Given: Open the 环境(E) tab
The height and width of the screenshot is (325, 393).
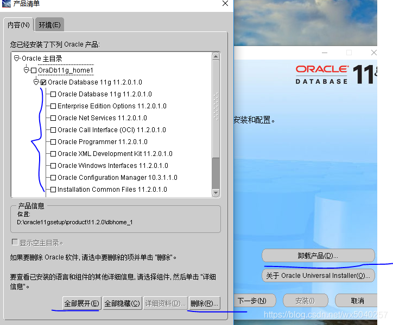Looking at the screenshot, I should tap(49, 25).
